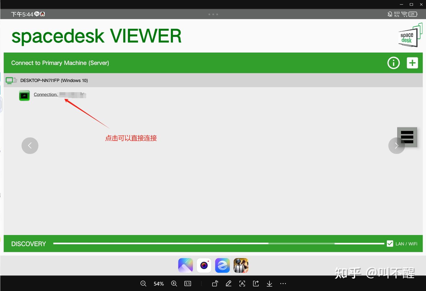Add a new connection with the plus icon
This screenshot has width=426, height=291.
412,63
